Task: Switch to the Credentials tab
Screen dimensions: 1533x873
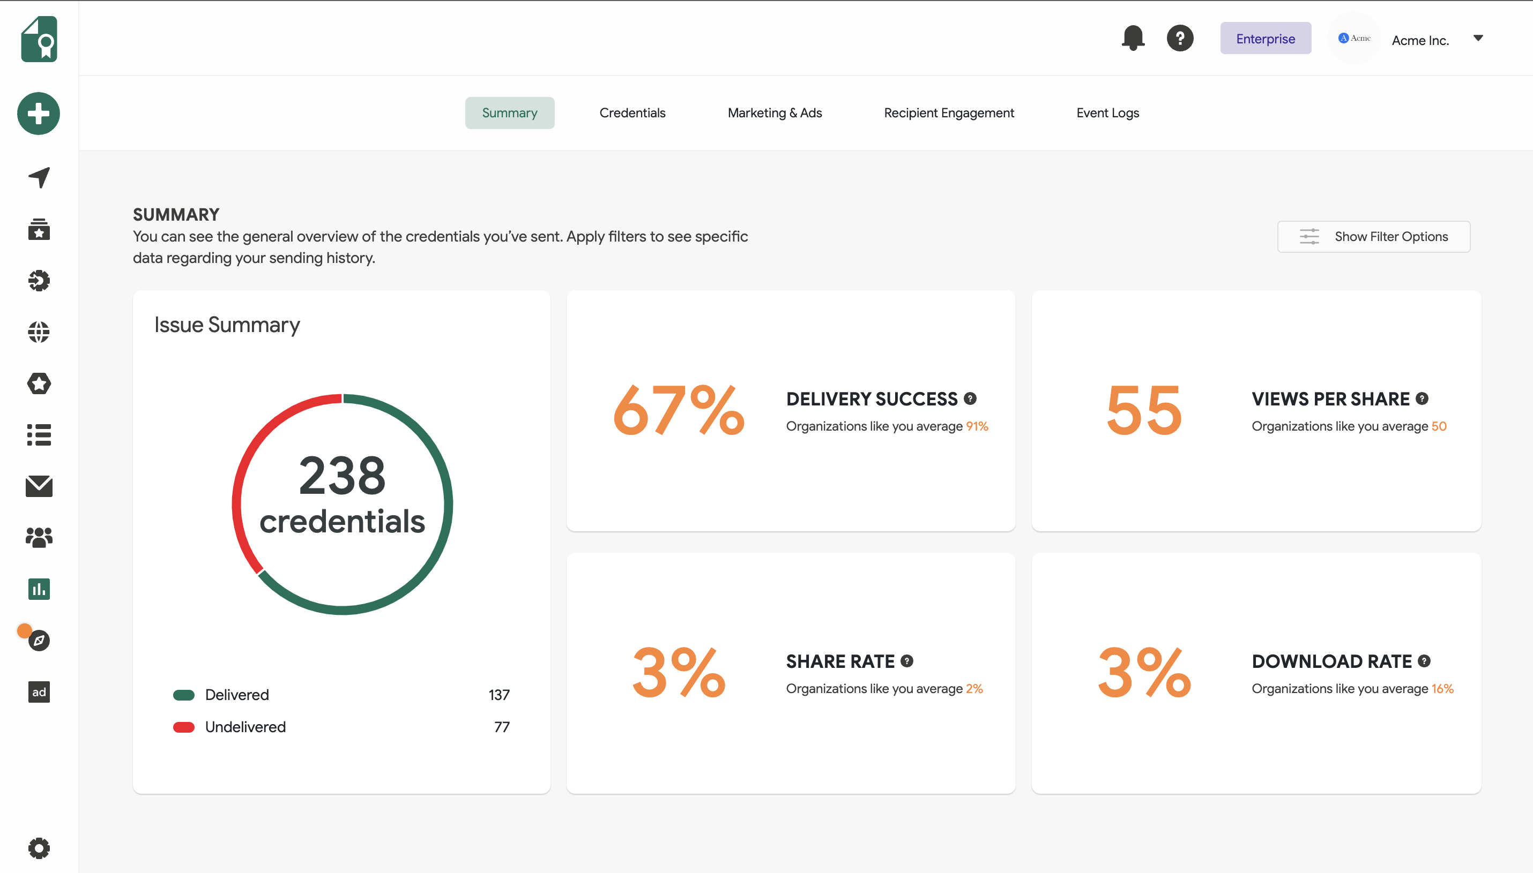Action: click(x=632, y=112)
